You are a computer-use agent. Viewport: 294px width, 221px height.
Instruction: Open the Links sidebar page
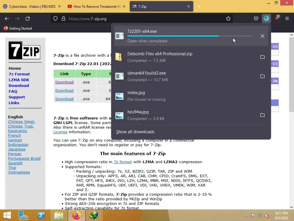[x=14, y=103]
